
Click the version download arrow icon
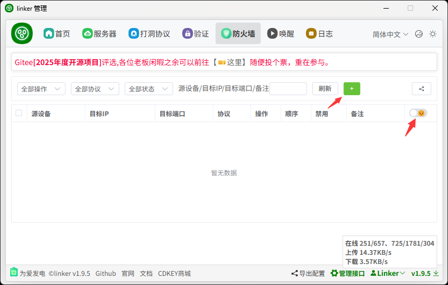[x=436, y=273]
